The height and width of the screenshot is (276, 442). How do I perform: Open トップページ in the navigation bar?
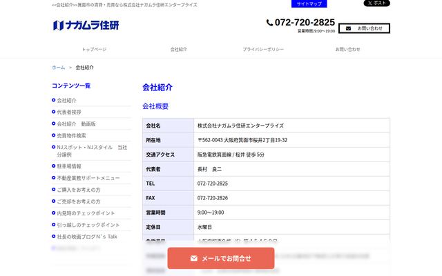[94, 49]
